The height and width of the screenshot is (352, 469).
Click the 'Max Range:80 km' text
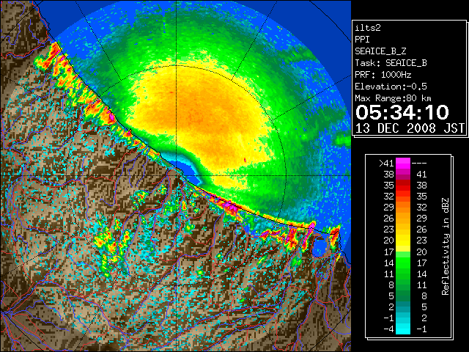click(x=393, y=98)
